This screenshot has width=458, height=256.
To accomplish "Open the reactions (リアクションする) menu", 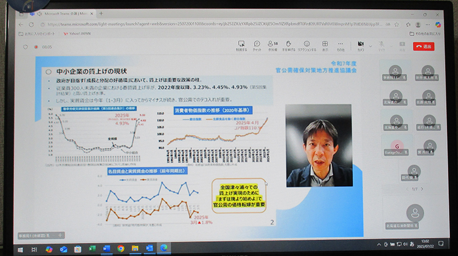I will [x=307, y=46].
